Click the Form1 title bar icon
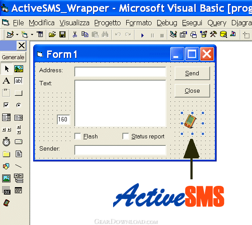 [40, 54]
